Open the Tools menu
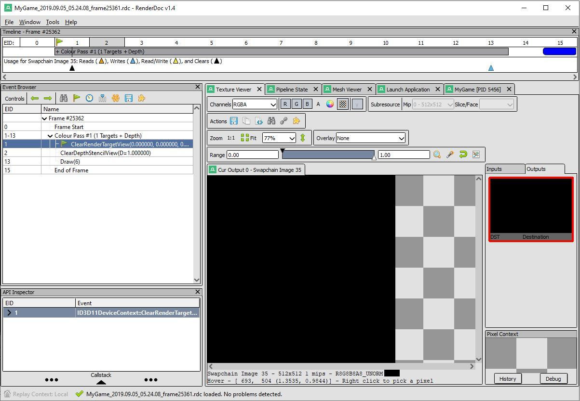The width and height of the screenshot is (580, 401). [x=53, y=22]
